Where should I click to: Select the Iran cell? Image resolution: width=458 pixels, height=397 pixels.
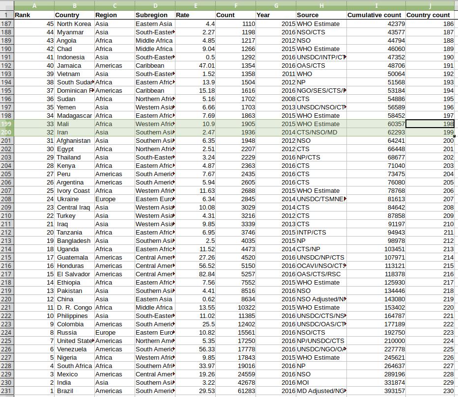75,132
